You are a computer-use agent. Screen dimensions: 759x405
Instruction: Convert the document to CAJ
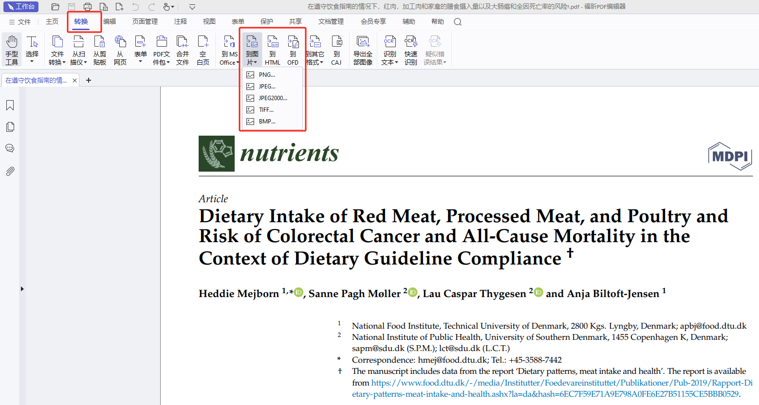click(x=336, y=50)
